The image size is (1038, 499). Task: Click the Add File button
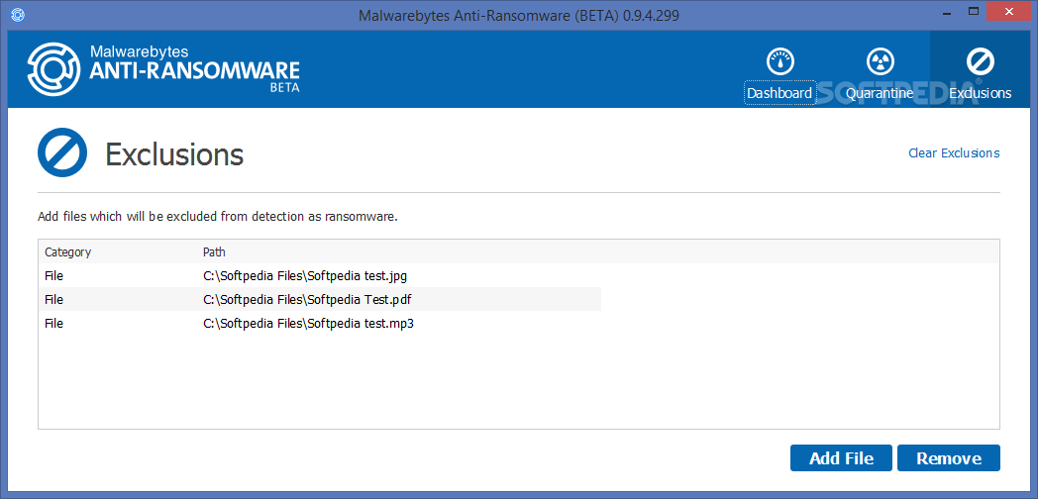click(841, 458)
